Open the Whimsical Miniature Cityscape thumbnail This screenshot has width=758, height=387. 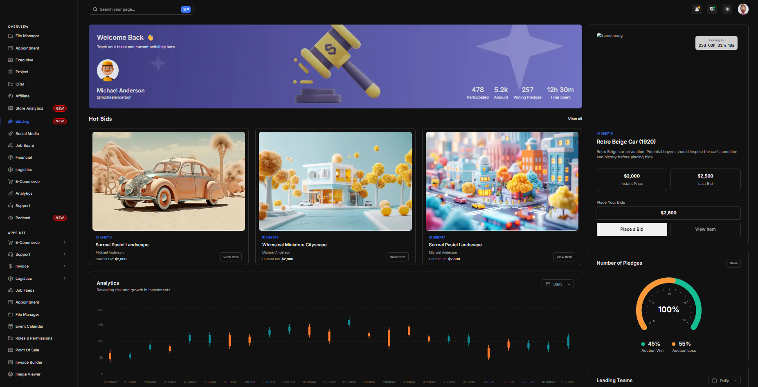click(x=335, y=181)
